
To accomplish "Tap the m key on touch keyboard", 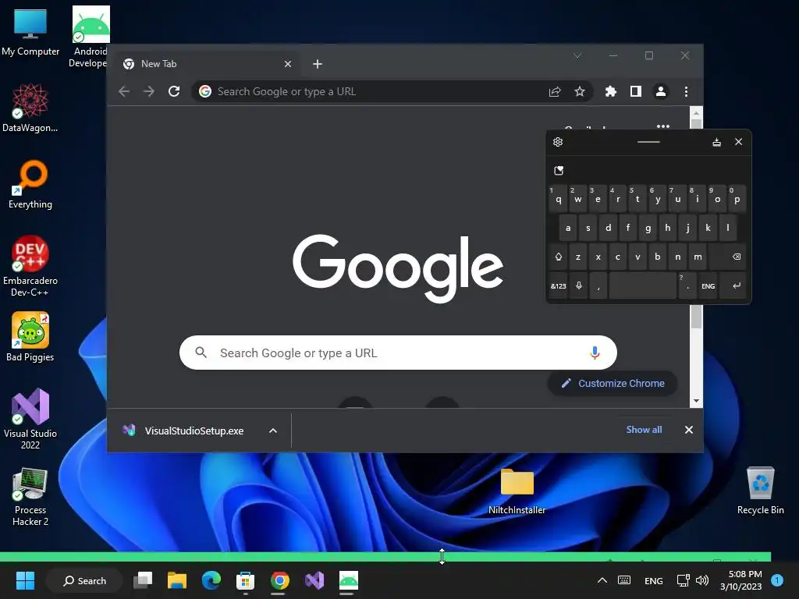I will click(698, 257).
